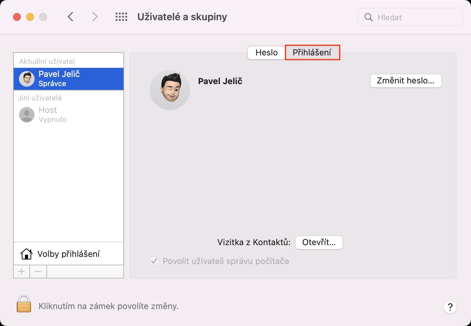Click the forward navigation arrow
Image resolution: width=471 pixels, height=326 pixels.
95,17
